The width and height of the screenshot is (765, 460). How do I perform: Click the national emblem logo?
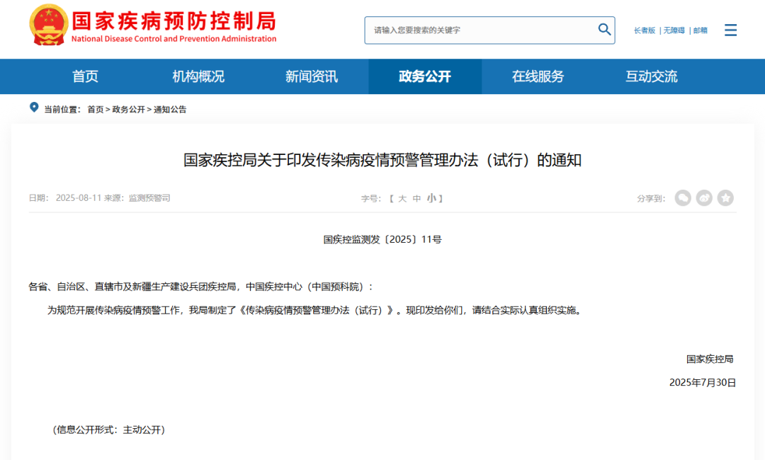pos(48,25)
